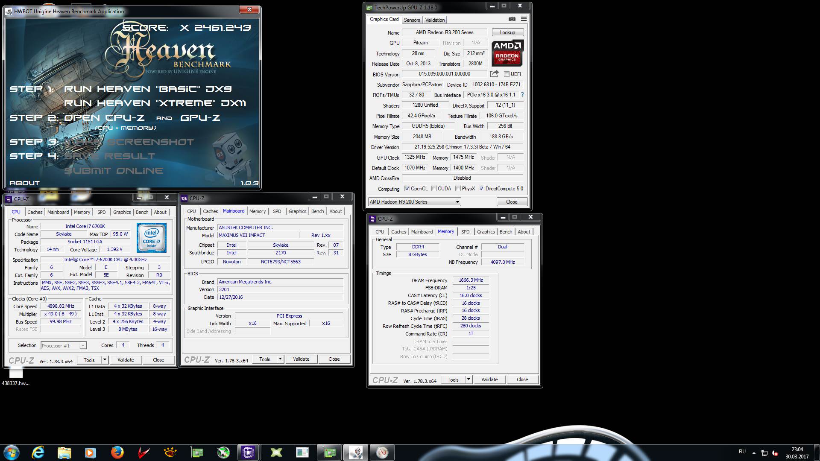
Task: Show hidden tray icons arrow
Action: 754,453
